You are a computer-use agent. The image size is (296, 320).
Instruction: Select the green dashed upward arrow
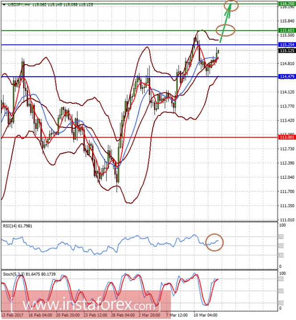point(226,22)
